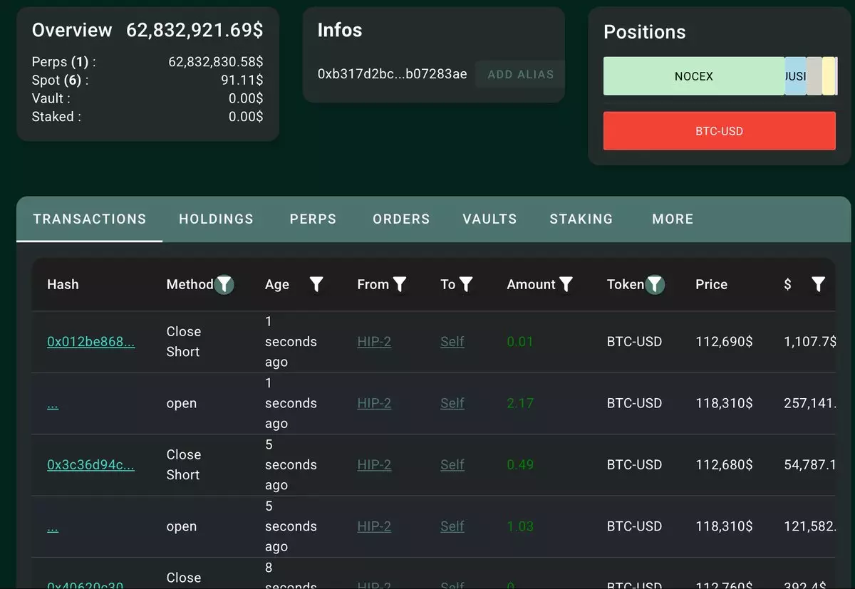This screenshot has height=589, width=855.
Task: Click the wallet address 0xb317d2bc...b07283ae
Action: 392,74
